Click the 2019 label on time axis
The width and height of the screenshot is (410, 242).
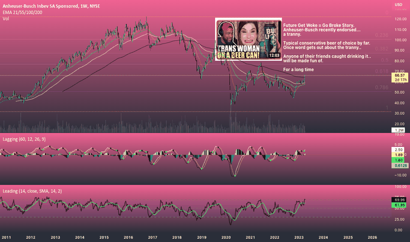(201, 237)
